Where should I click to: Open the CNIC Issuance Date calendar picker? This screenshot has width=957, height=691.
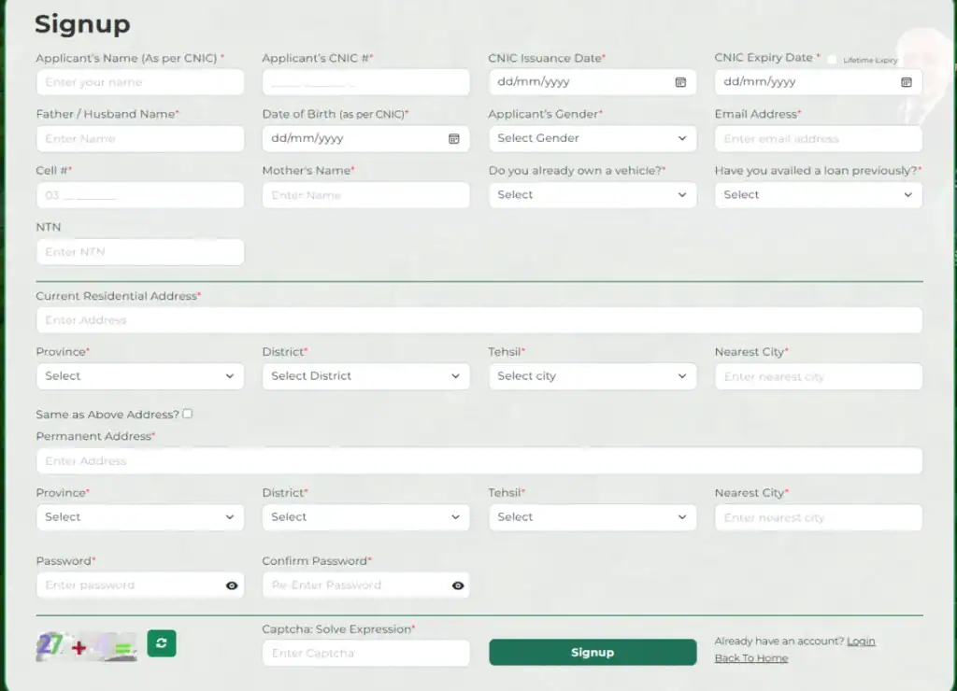680,82
